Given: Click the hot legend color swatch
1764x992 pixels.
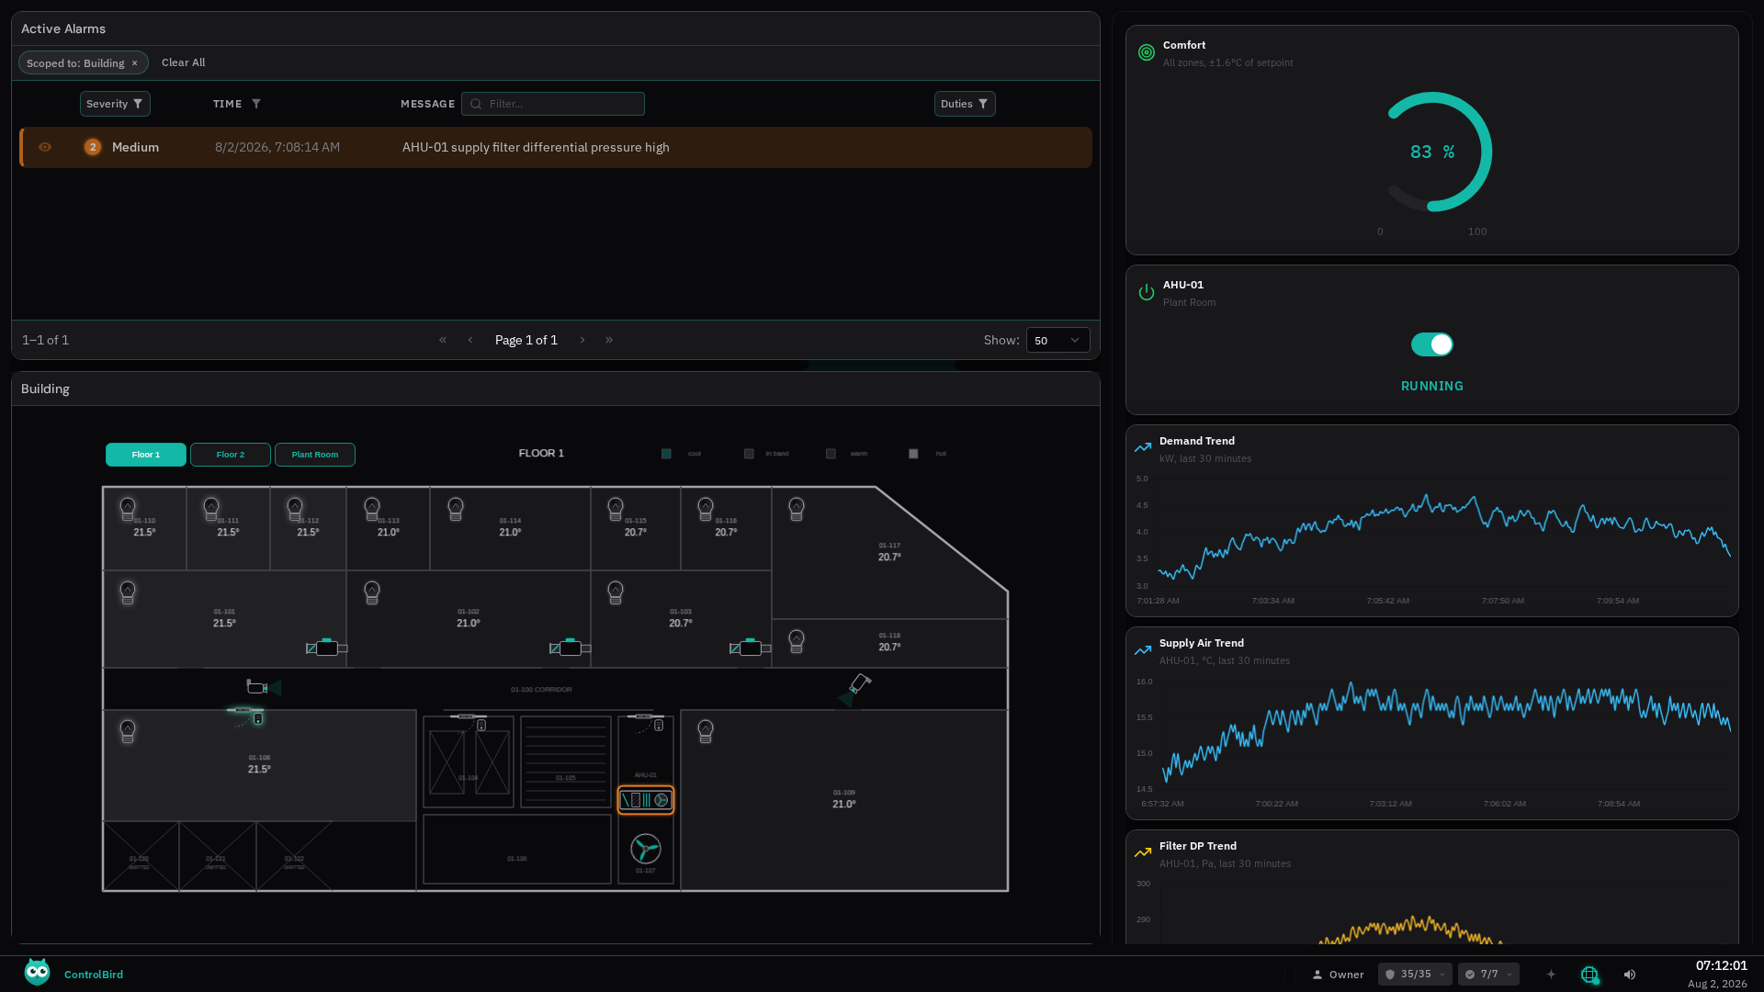Looking at the screenshot, I should (x=913, y=454).
